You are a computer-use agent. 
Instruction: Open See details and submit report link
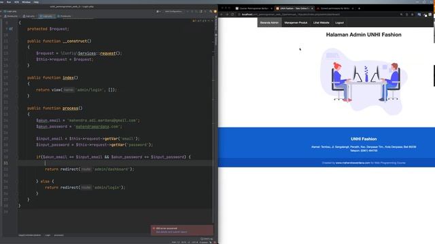click(171, 232)
